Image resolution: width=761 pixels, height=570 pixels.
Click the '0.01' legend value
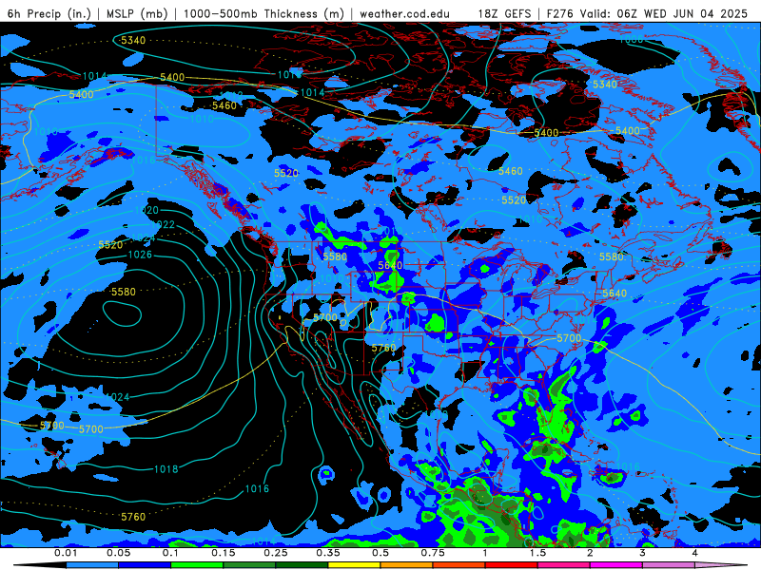tap(66, 553)
